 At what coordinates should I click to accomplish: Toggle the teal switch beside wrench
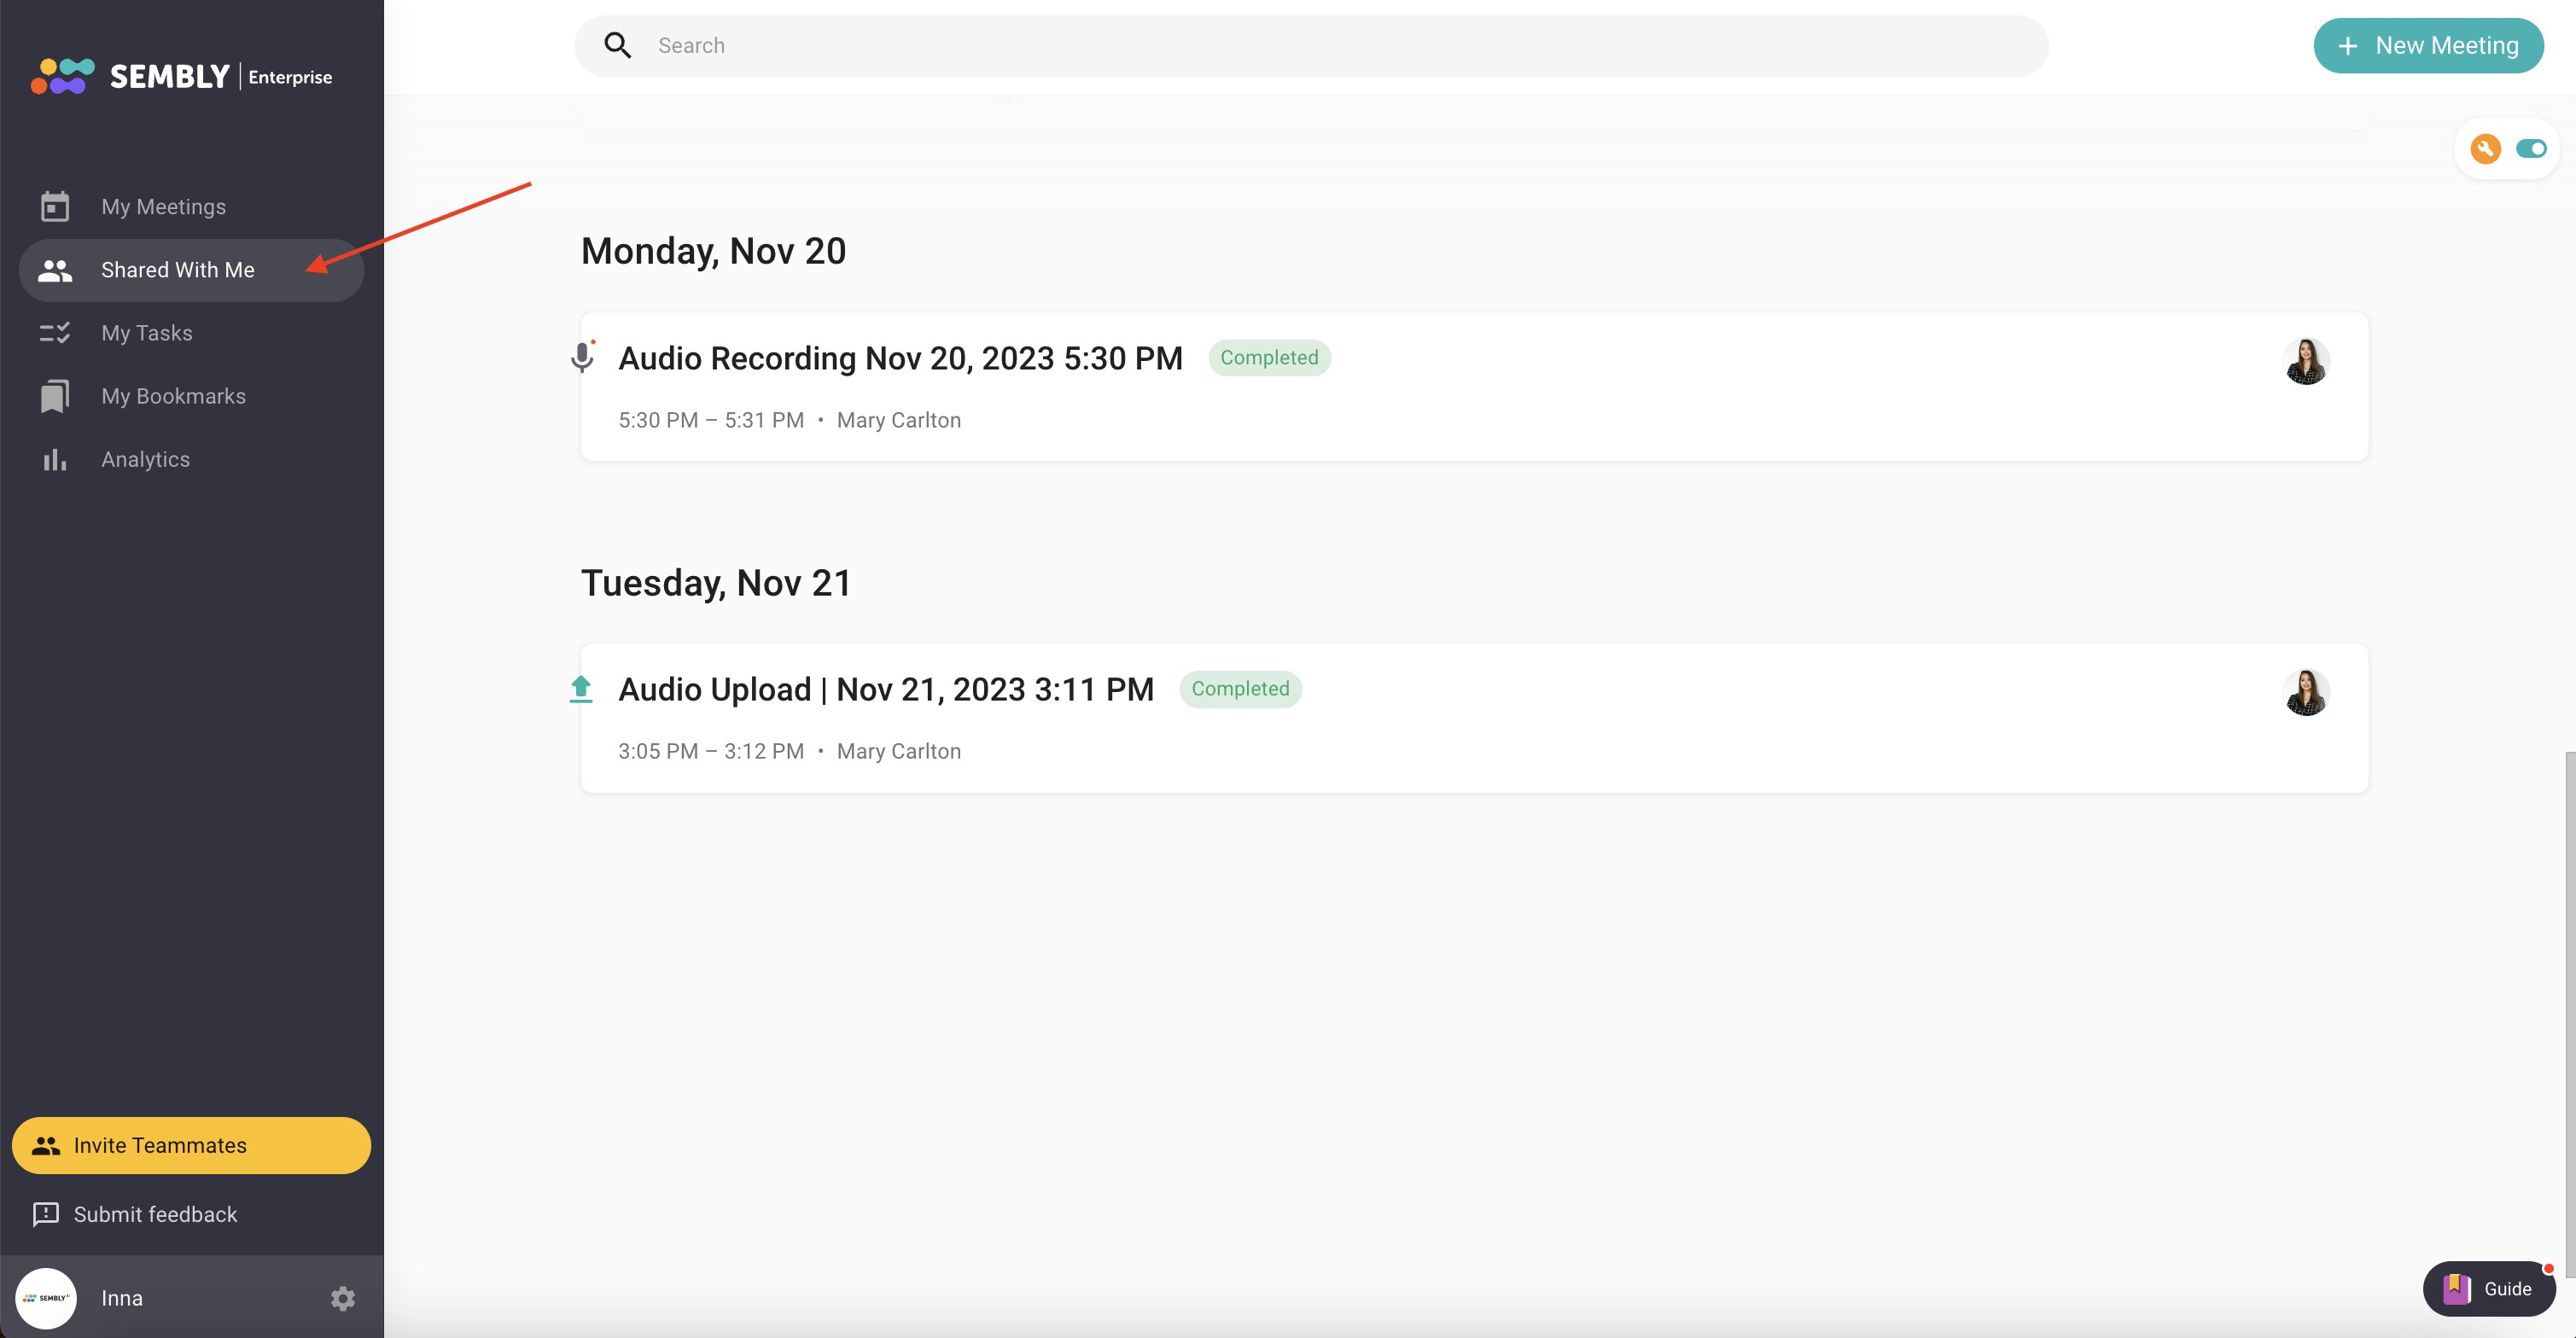tap(2531, 149)
